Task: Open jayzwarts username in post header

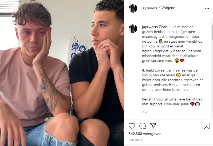Action: 149,8
